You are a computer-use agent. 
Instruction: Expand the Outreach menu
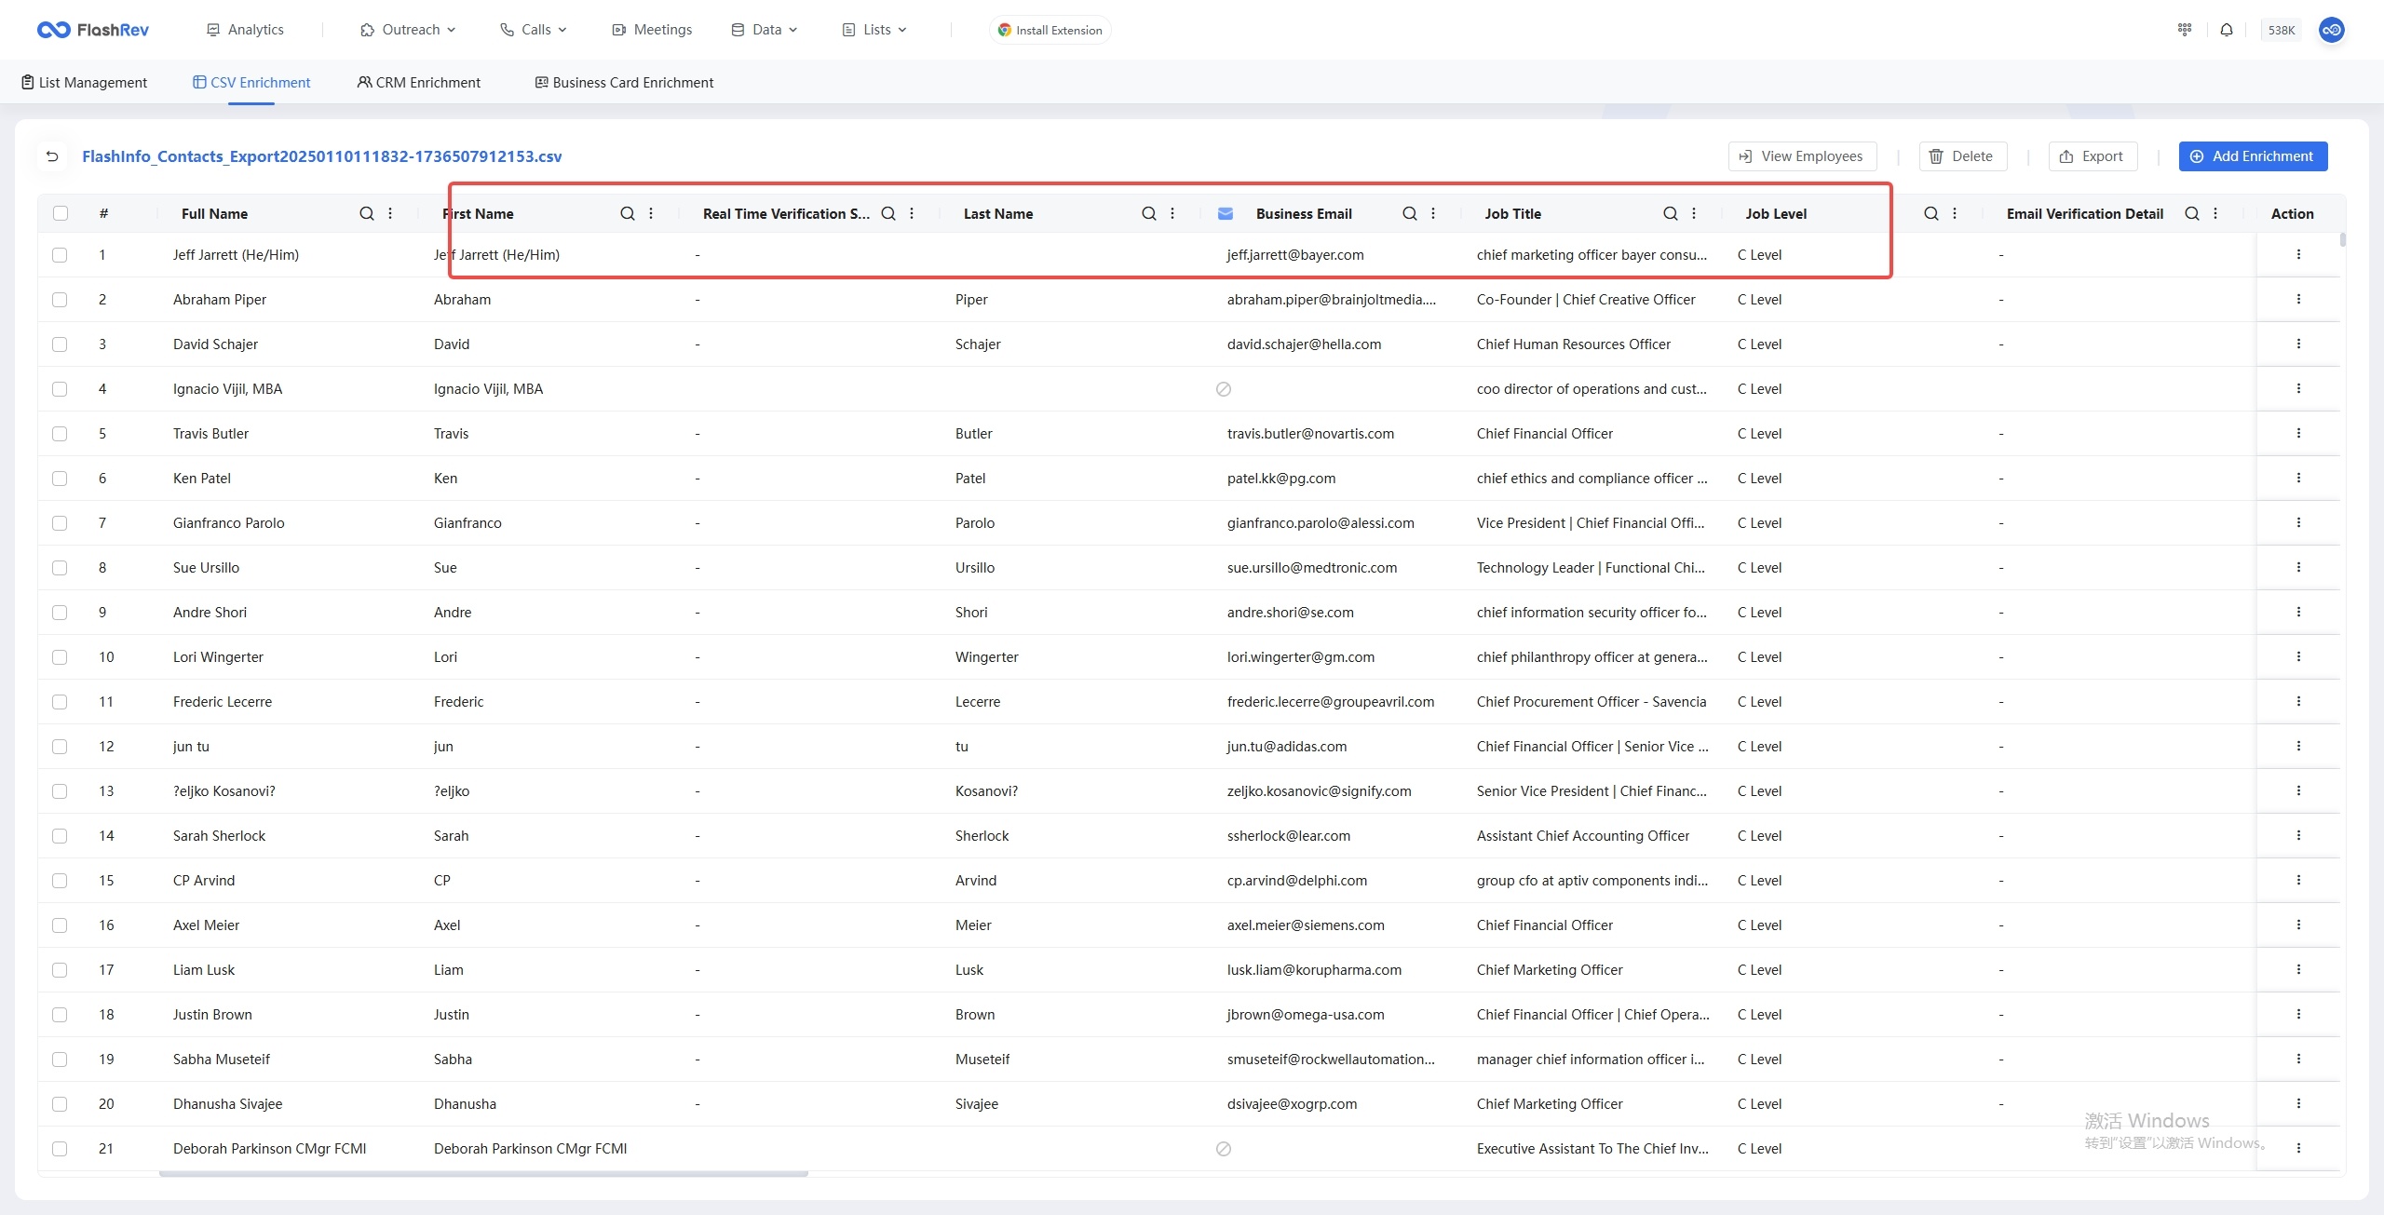[408, 30]
